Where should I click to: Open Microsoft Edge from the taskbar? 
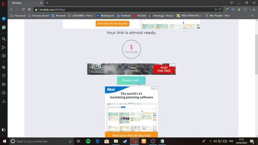pyautogui.click(x=98, y=141)
